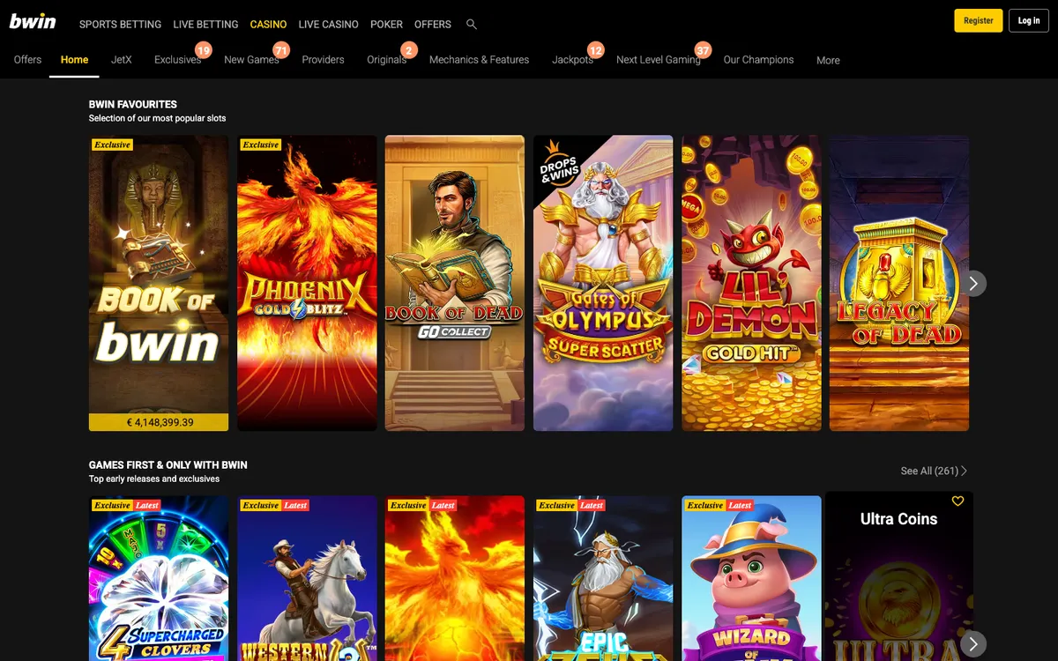Viewport: 1058px width, 661px height.
Task: Switch to the Offers sub-tab
Action: pyautogui.click(x=27, y=60)
